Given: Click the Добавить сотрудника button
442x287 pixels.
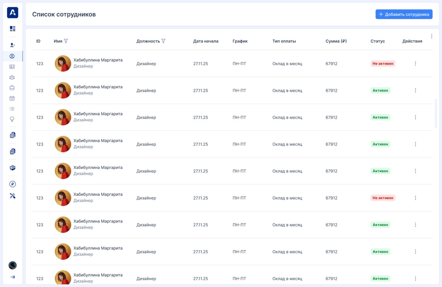Looking at the screenshot, I should (404, 14).
